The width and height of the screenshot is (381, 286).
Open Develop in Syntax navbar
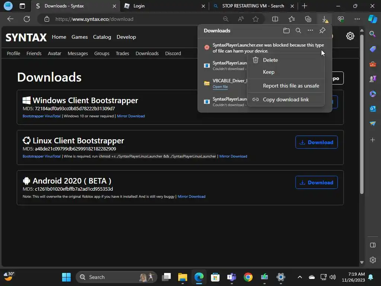[x=127, y=37]
